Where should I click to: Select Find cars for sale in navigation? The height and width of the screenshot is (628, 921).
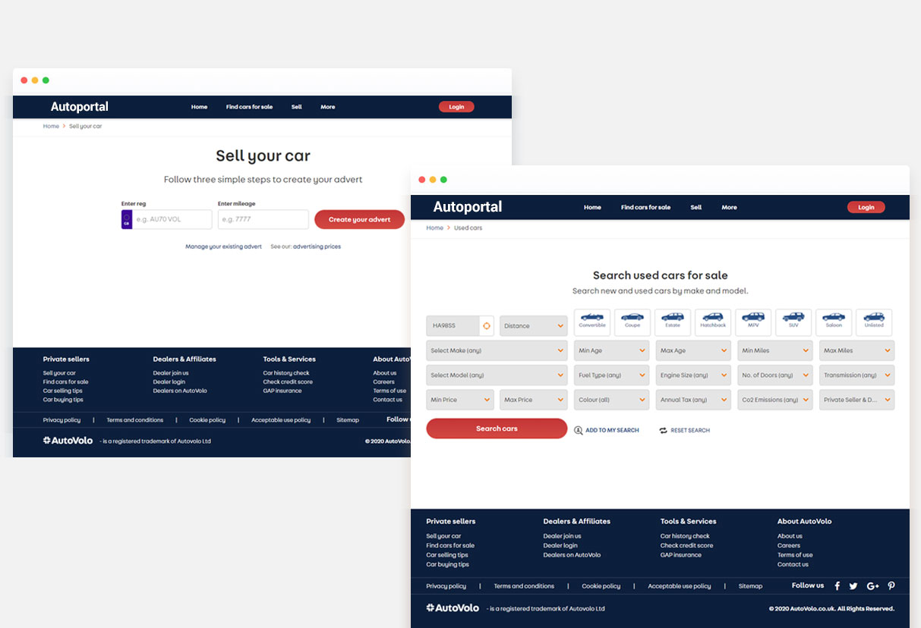tap(645, 206)
